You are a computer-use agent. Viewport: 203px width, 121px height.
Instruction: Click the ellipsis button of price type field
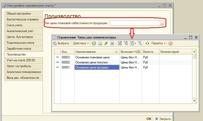pos(162,23)
